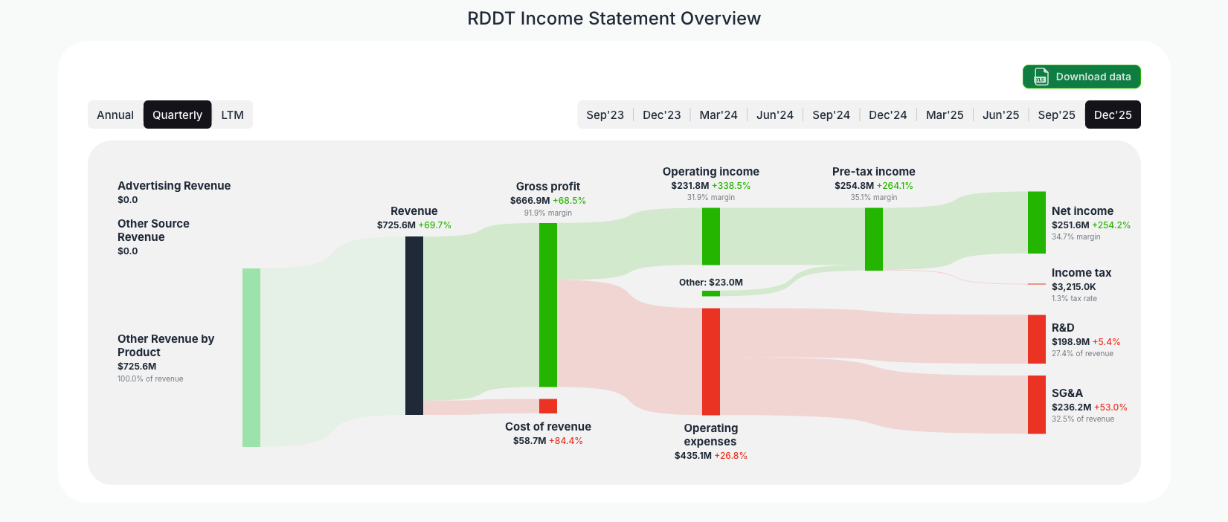Image resolution: width=1228 pixels, height=522 pixels.
Task: Select the Sep'23 quarter
Action: [605, 115]
